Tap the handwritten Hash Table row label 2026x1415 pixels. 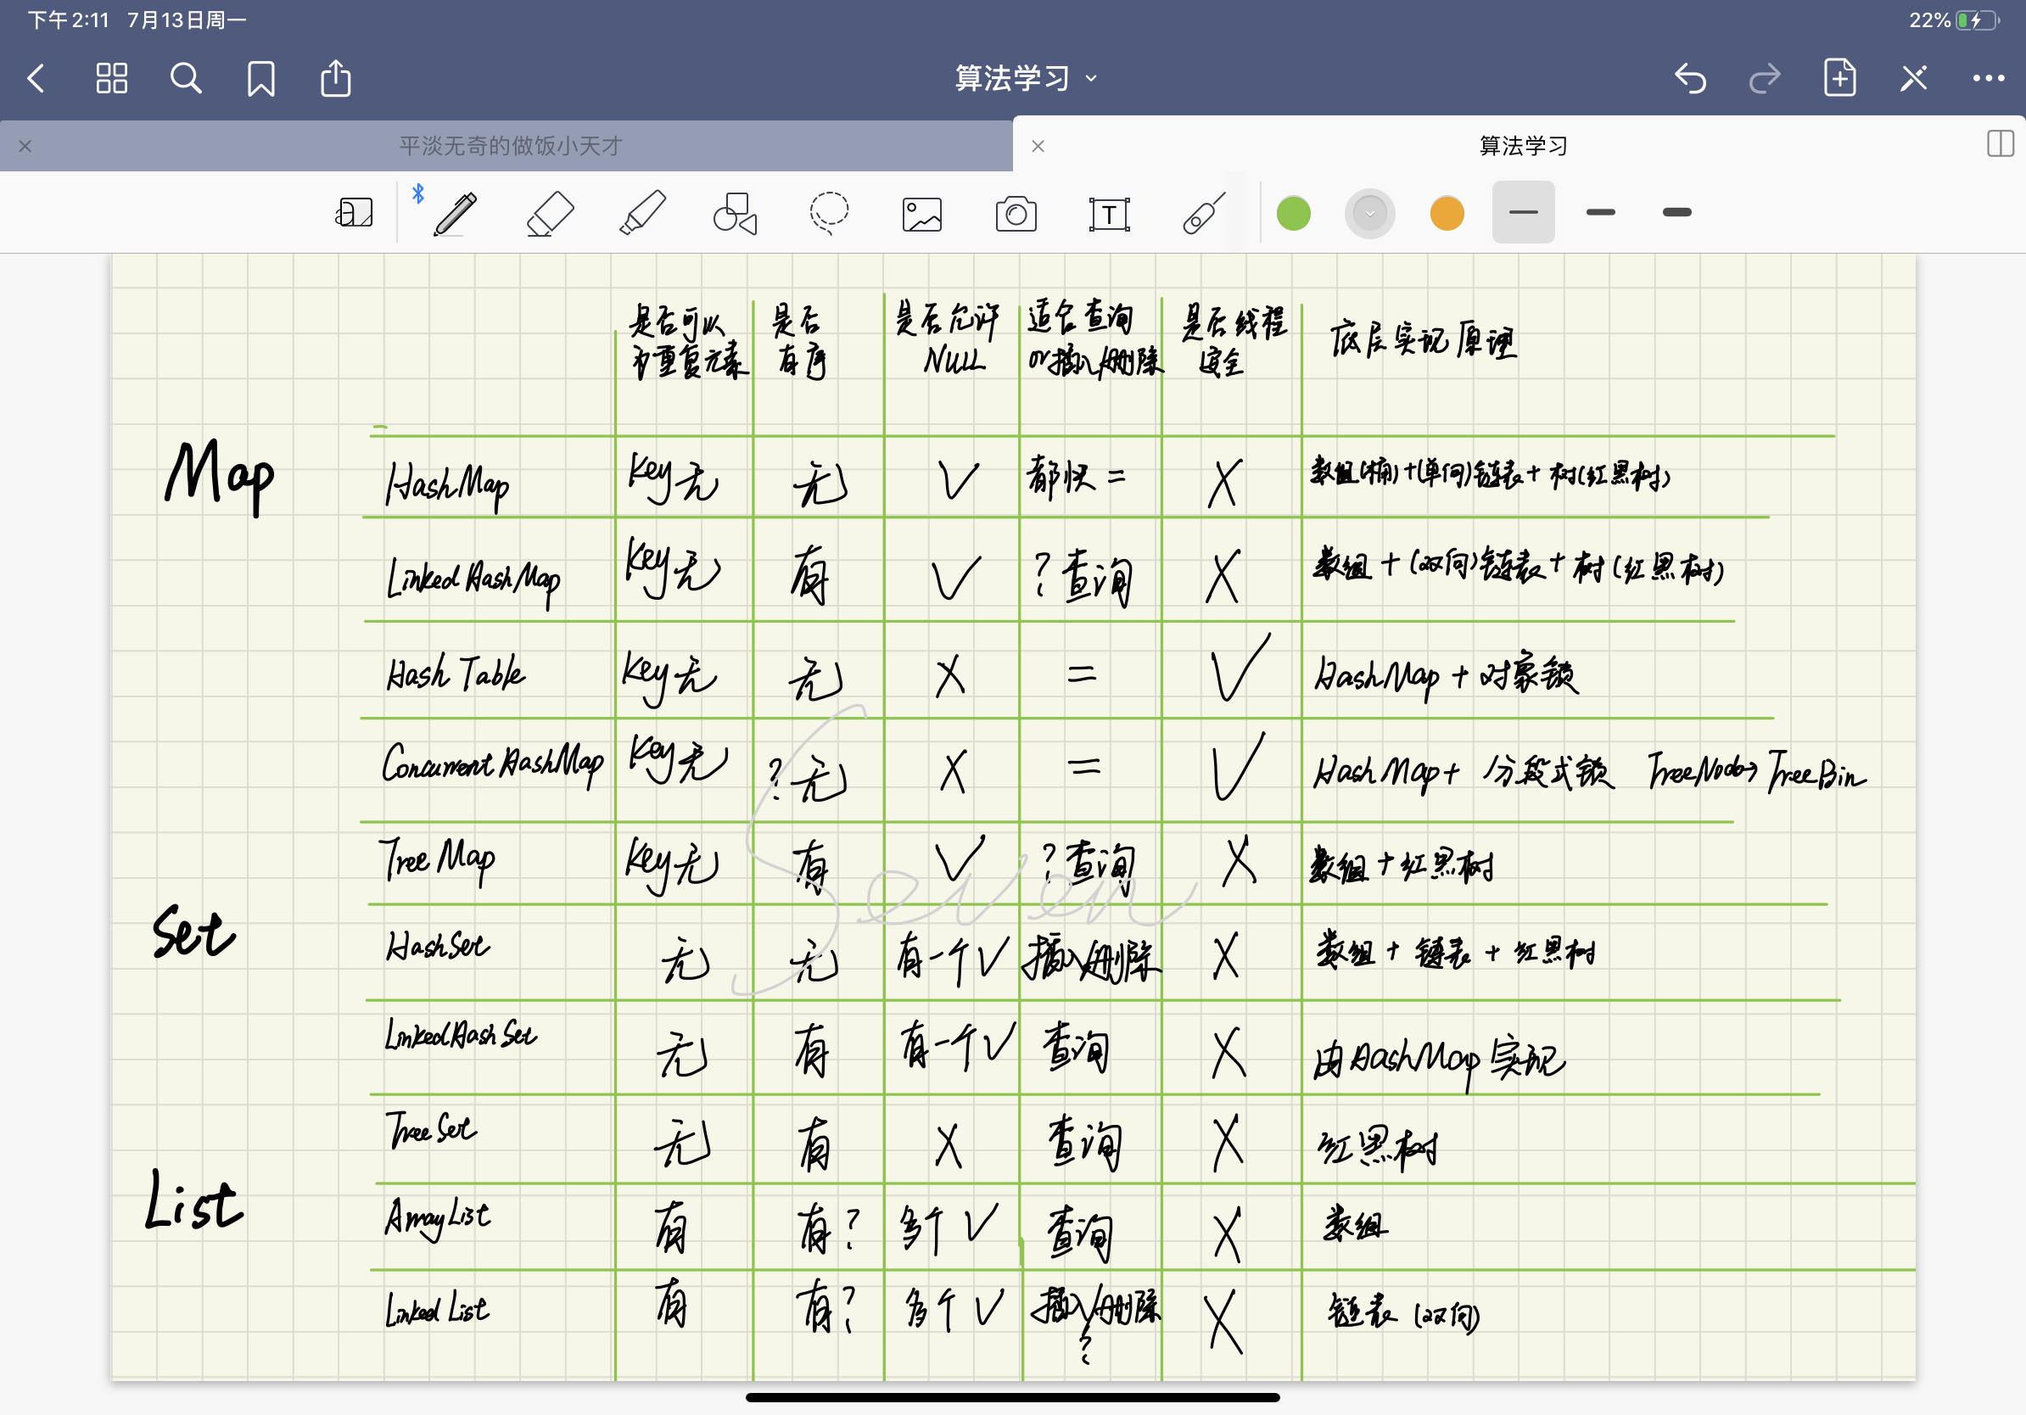point(456,673)
